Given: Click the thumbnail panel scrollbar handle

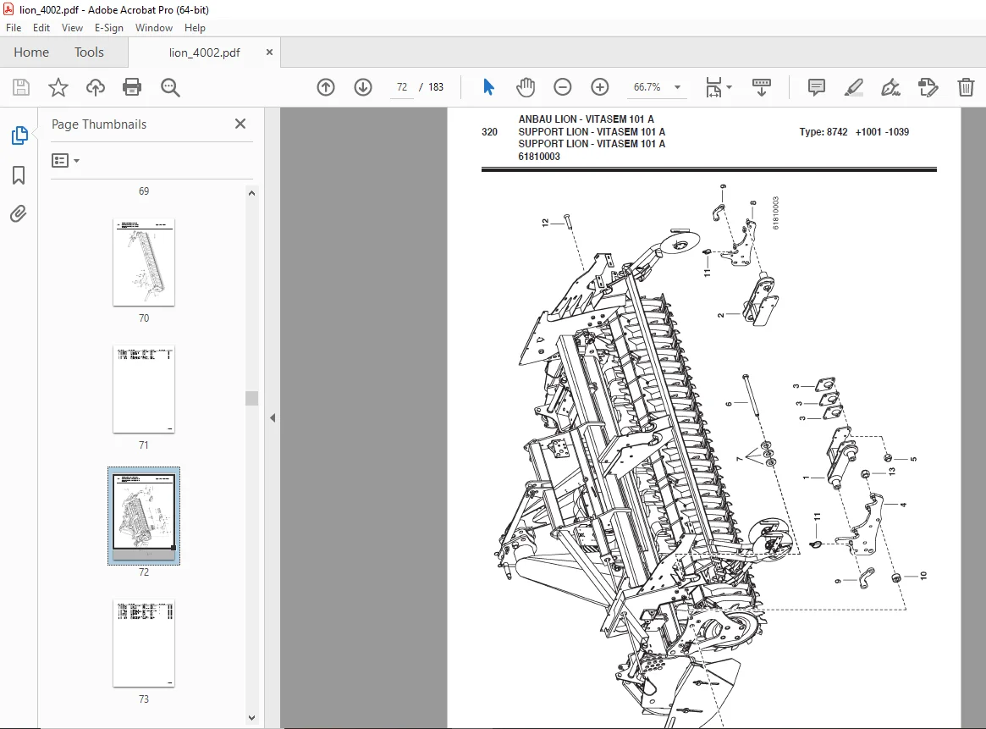Looking at the screenshot, I should [x=251, y=398].
